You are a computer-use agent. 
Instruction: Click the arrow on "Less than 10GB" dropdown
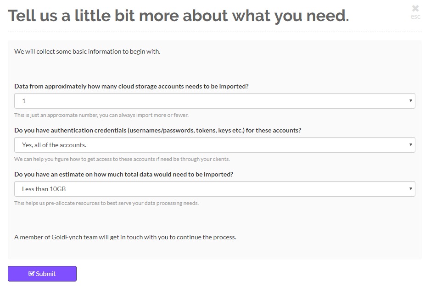point(410,189)
